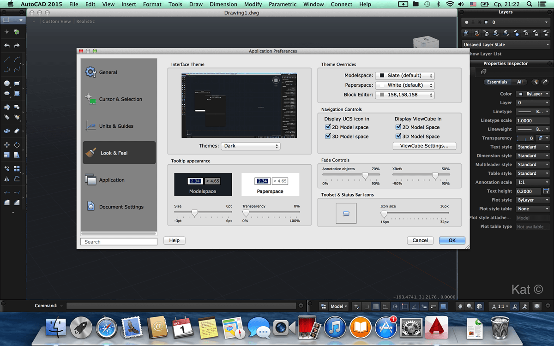Click OK to apply preferences

pos(452,240)
